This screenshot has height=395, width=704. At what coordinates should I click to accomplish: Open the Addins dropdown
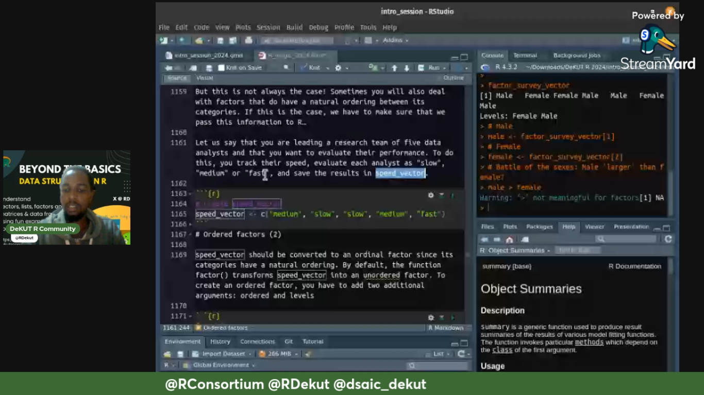coord(395,40)
